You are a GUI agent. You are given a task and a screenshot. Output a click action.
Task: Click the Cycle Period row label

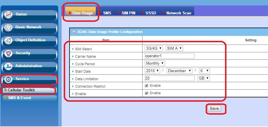click(85, 64)
